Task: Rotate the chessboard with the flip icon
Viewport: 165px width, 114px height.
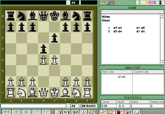Action: (x=92, y=112)
